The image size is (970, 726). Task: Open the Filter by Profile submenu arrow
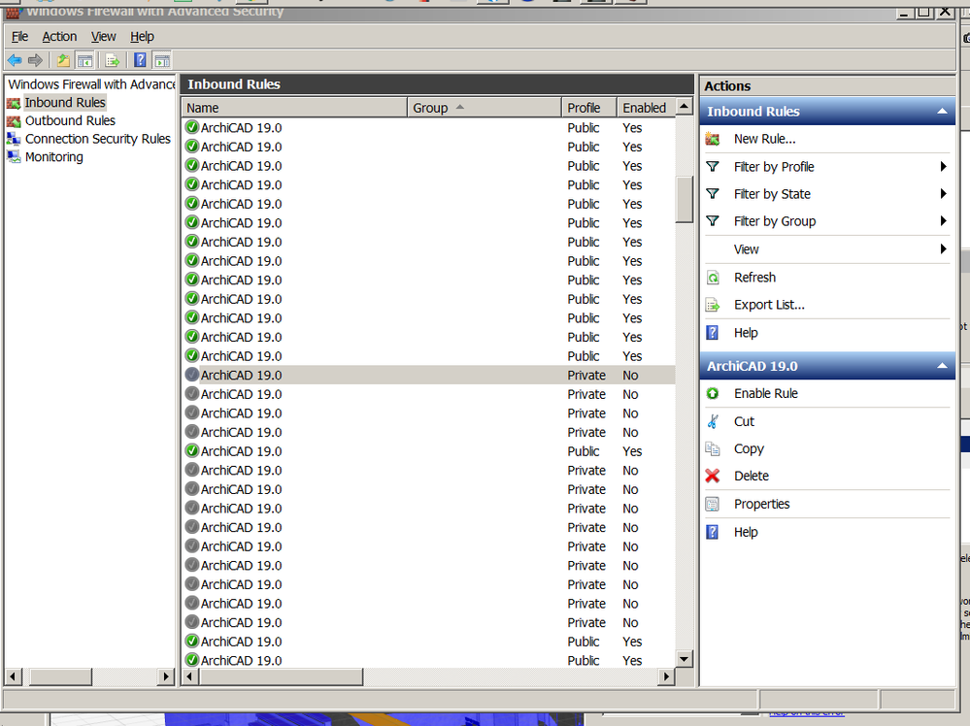click(943, 166)
